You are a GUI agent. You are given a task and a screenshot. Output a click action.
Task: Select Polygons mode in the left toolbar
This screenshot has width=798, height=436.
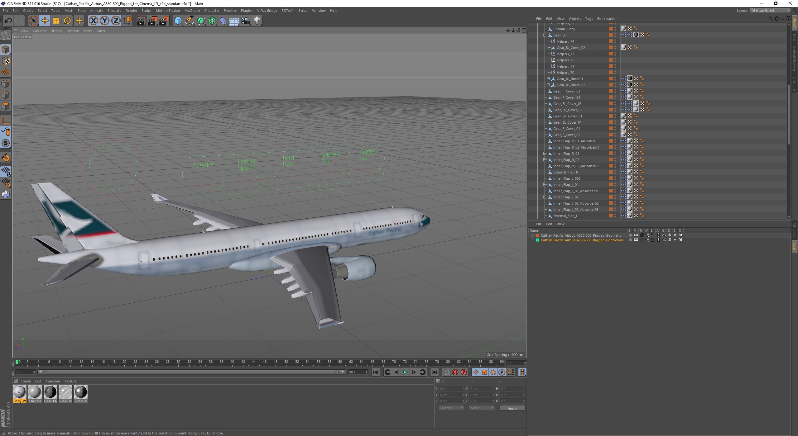click(6, 106)
